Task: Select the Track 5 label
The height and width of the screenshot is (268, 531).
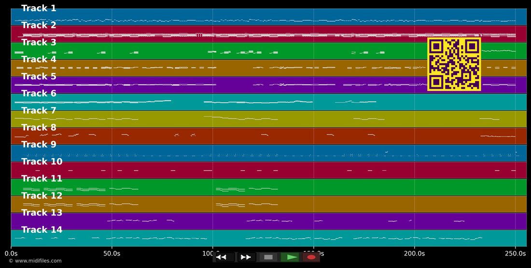Action: (x=39, y=76)
